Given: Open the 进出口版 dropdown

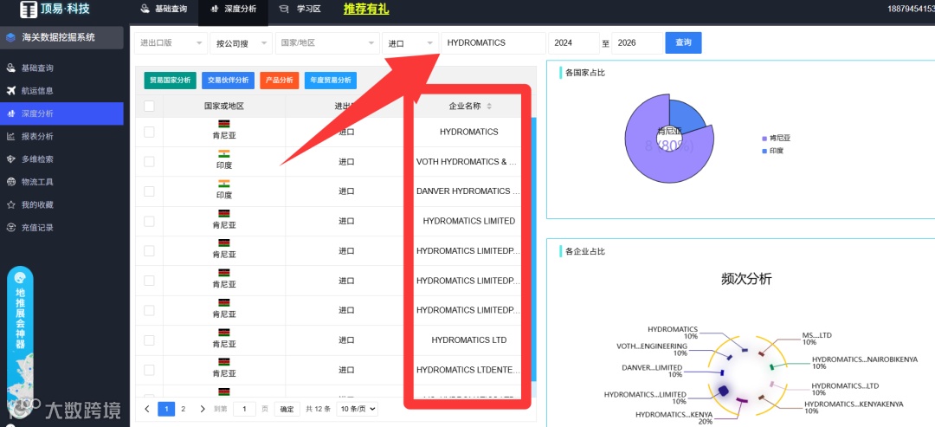Looking at the screenshot, I should 171,43.
